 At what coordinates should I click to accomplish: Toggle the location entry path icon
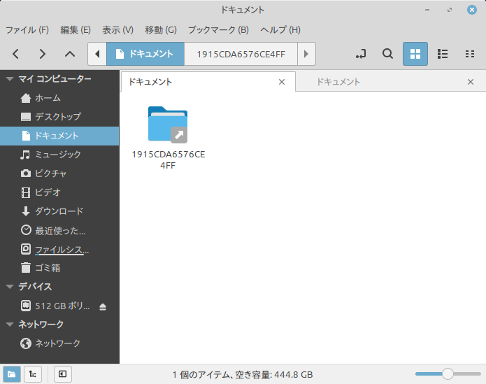[361, 54]
